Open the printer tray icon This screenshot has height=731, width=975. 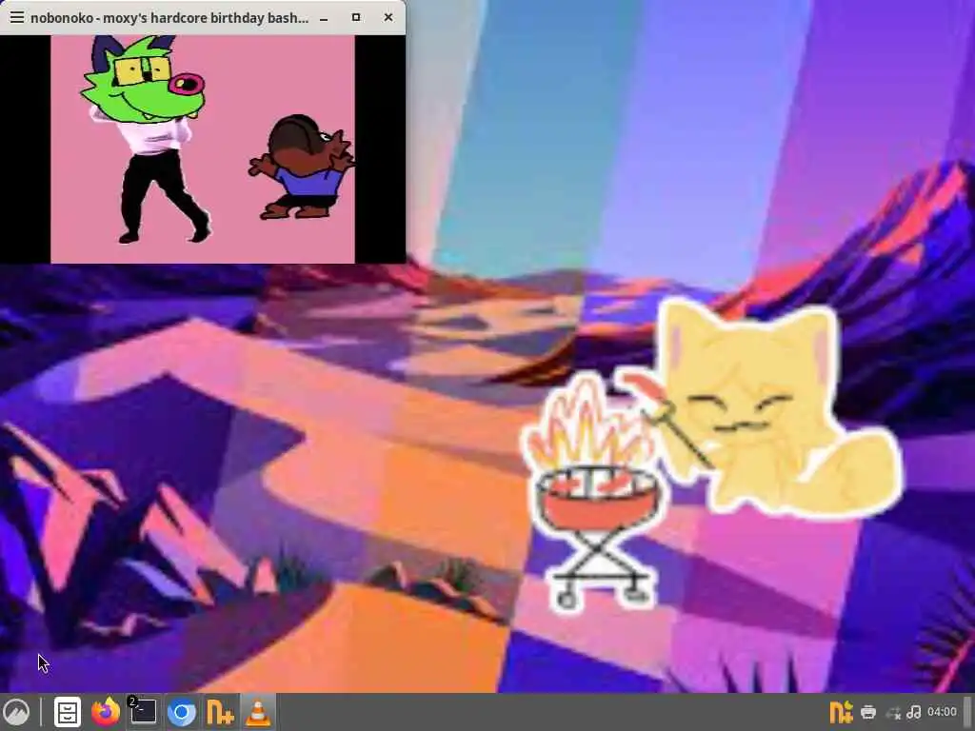click(868, 712)
